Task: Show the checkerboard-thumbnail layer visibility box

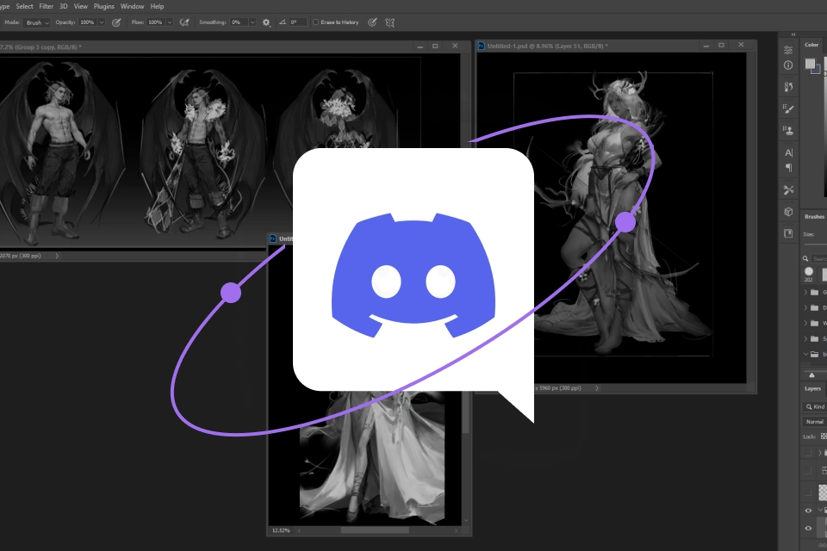Action: 808,492
